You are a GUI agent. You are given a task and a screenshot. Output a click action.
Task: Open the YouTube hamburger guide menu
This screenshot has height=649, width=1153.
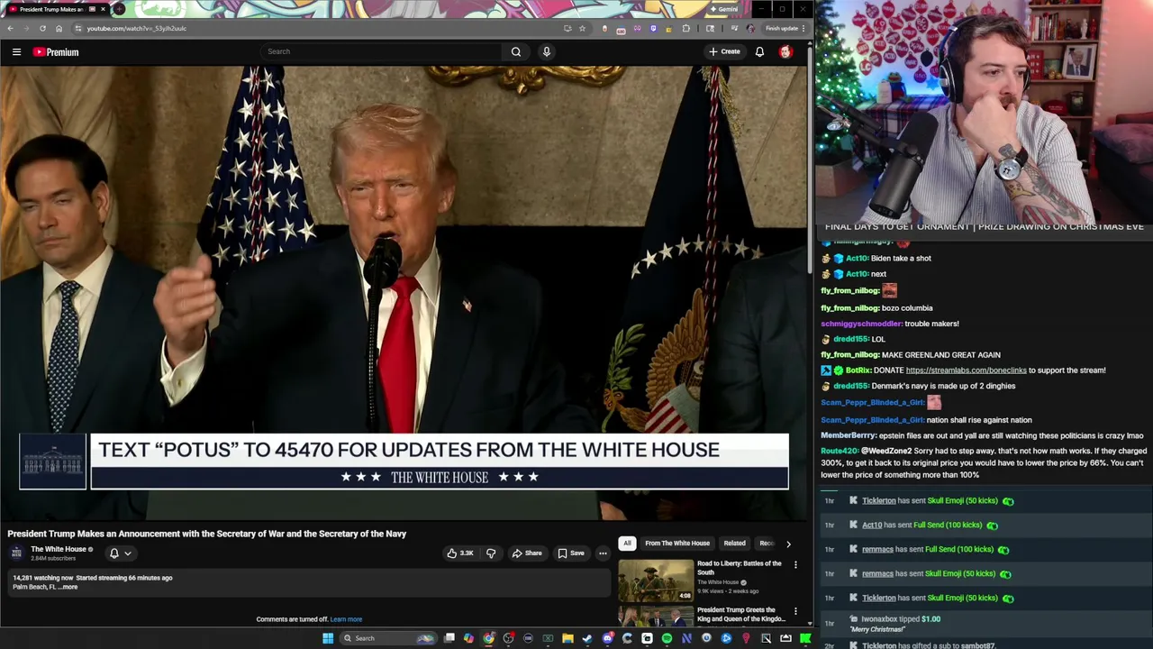(16, 52)
